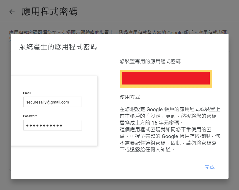Click the bold 16 in the instructions
This screenshot has width=239, height=190.
[x=154, y=123]
